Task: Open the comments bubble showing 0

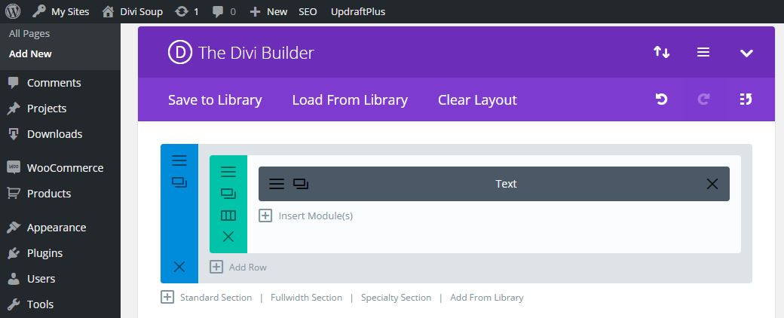Action: pos(223,11)
